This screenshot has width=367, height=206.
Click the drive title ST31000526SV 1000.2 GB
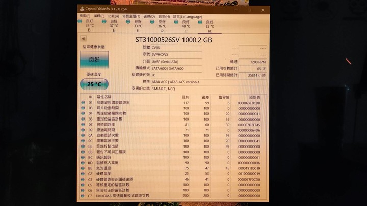[173, 40]
